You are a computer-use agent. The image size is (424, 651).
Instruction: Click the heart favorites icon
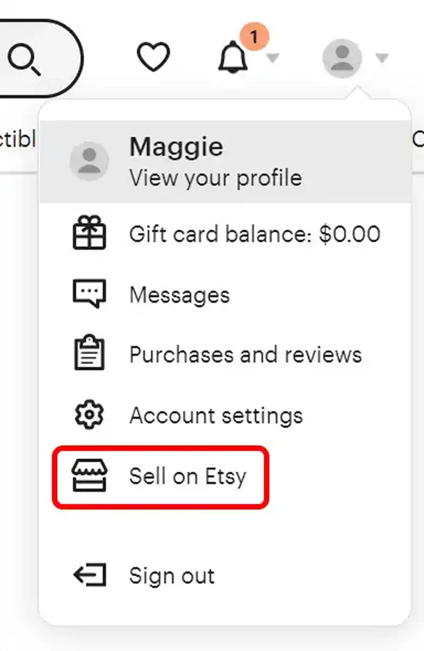[x=154, y=55]
